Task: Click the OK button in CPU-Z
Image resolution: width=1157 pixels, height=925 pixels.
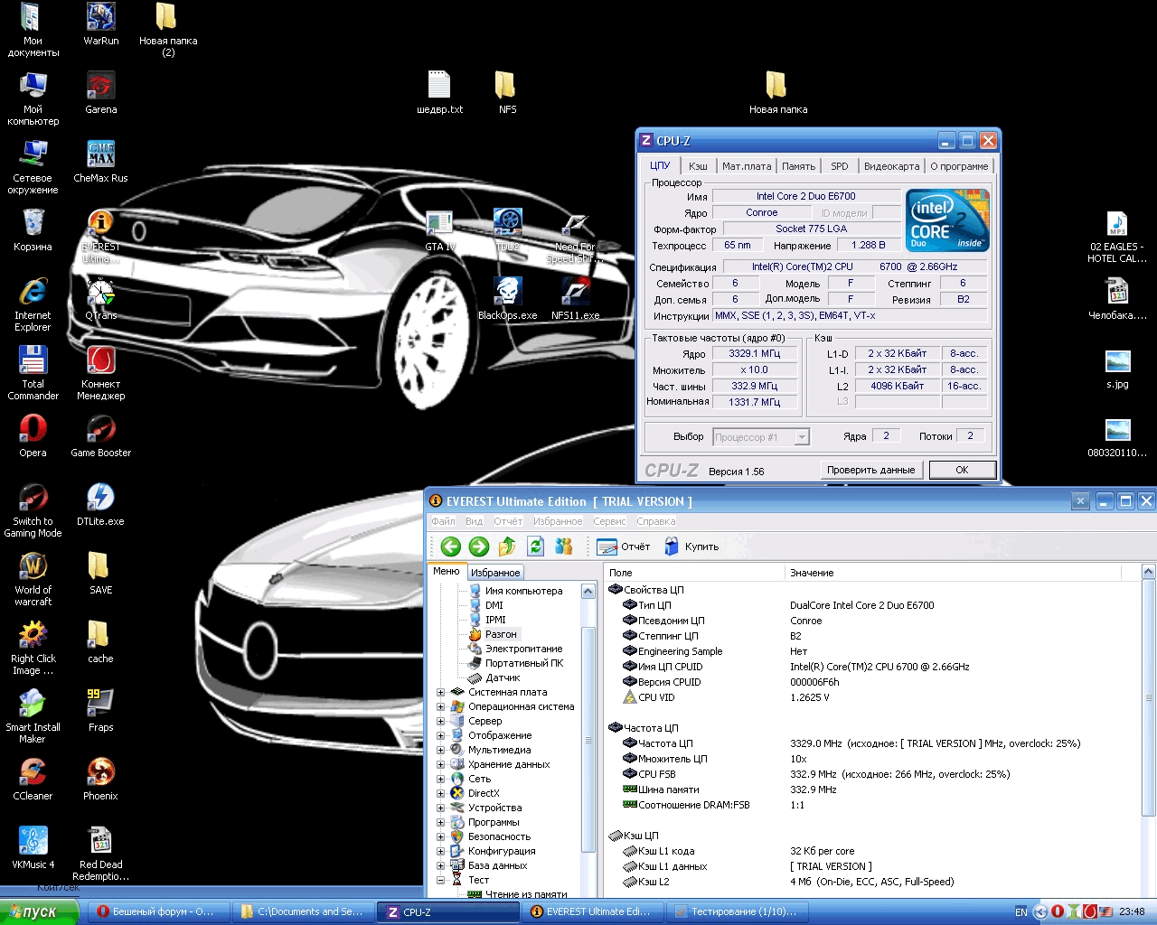Action: click(x=962, y=470)
